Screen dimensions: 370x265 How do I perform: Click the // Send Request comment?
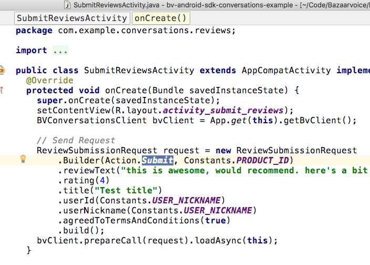76,140
